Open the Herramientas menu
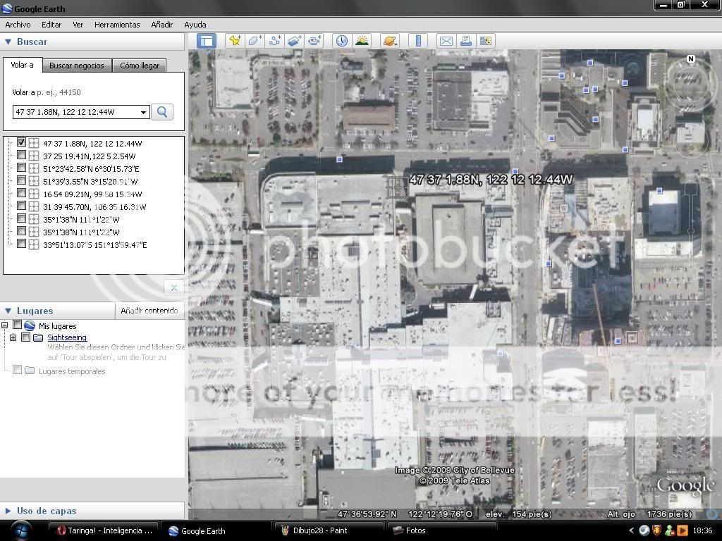Screen dimensions: 722x541 pos(117,25)
